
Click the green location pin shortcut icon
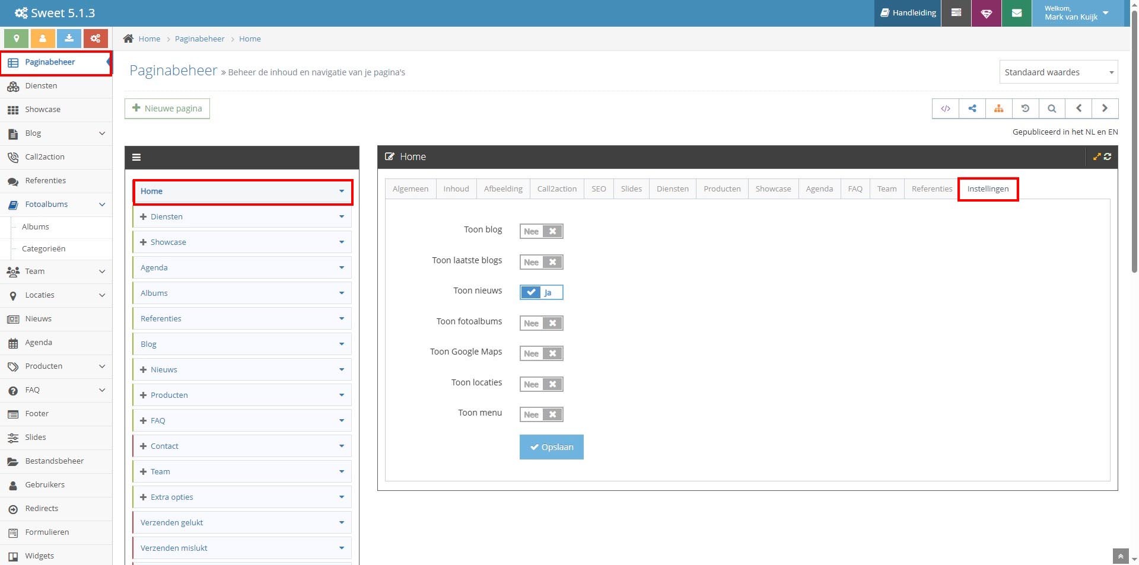click(x=16, y=39)
